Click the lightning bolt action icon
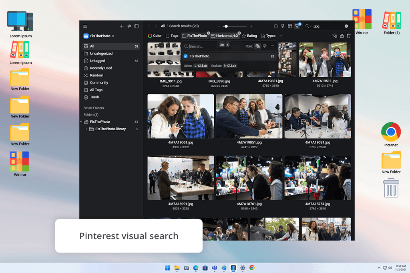Viewport: 410px width, 273px height. [283, 26]
